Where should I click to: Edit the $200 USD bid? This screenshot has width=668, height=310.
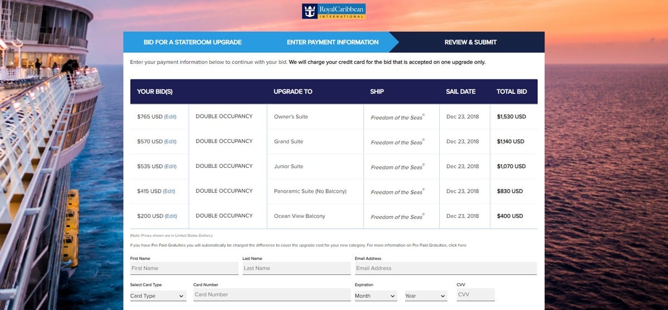click(171, 216)
